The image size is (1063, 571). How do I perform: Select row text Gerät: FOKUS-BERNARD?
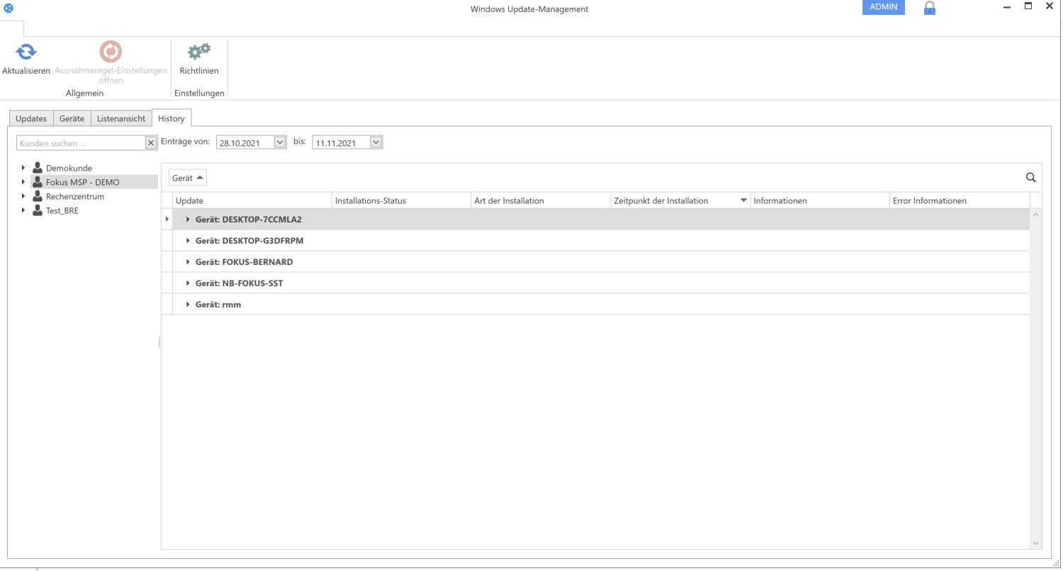(244, 262)
